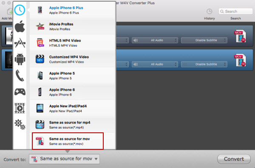Image resolution: width=255 pixels, height=168 pixels.
Task: Click the Same as source for mp4 icon
Action: [40, 124]
